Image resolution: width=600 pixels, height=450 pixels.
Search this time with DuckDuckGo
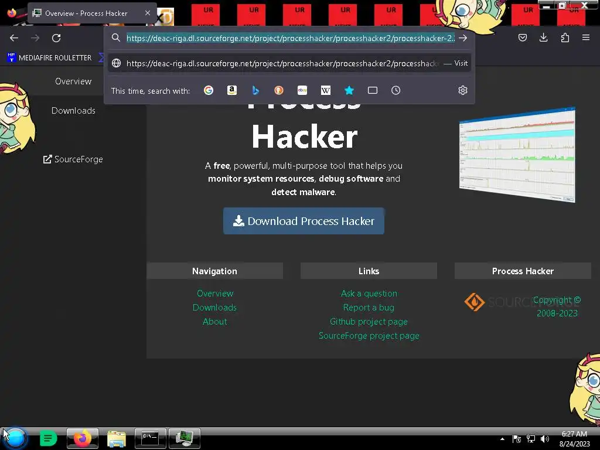click(x=279, y=90)
